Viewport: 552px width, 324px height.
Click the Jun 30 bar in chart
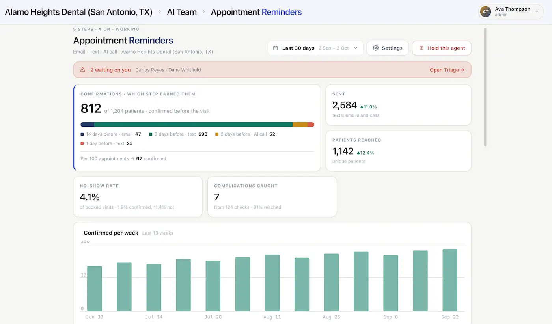(95, 289)
